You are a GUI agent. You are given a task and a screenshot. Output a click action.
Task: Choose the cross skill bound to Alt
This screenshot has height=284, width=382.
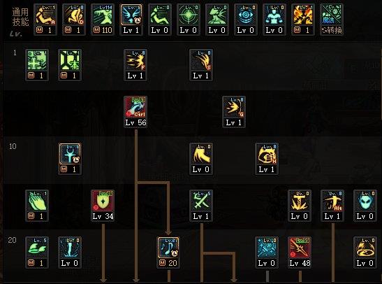point(332,201)
